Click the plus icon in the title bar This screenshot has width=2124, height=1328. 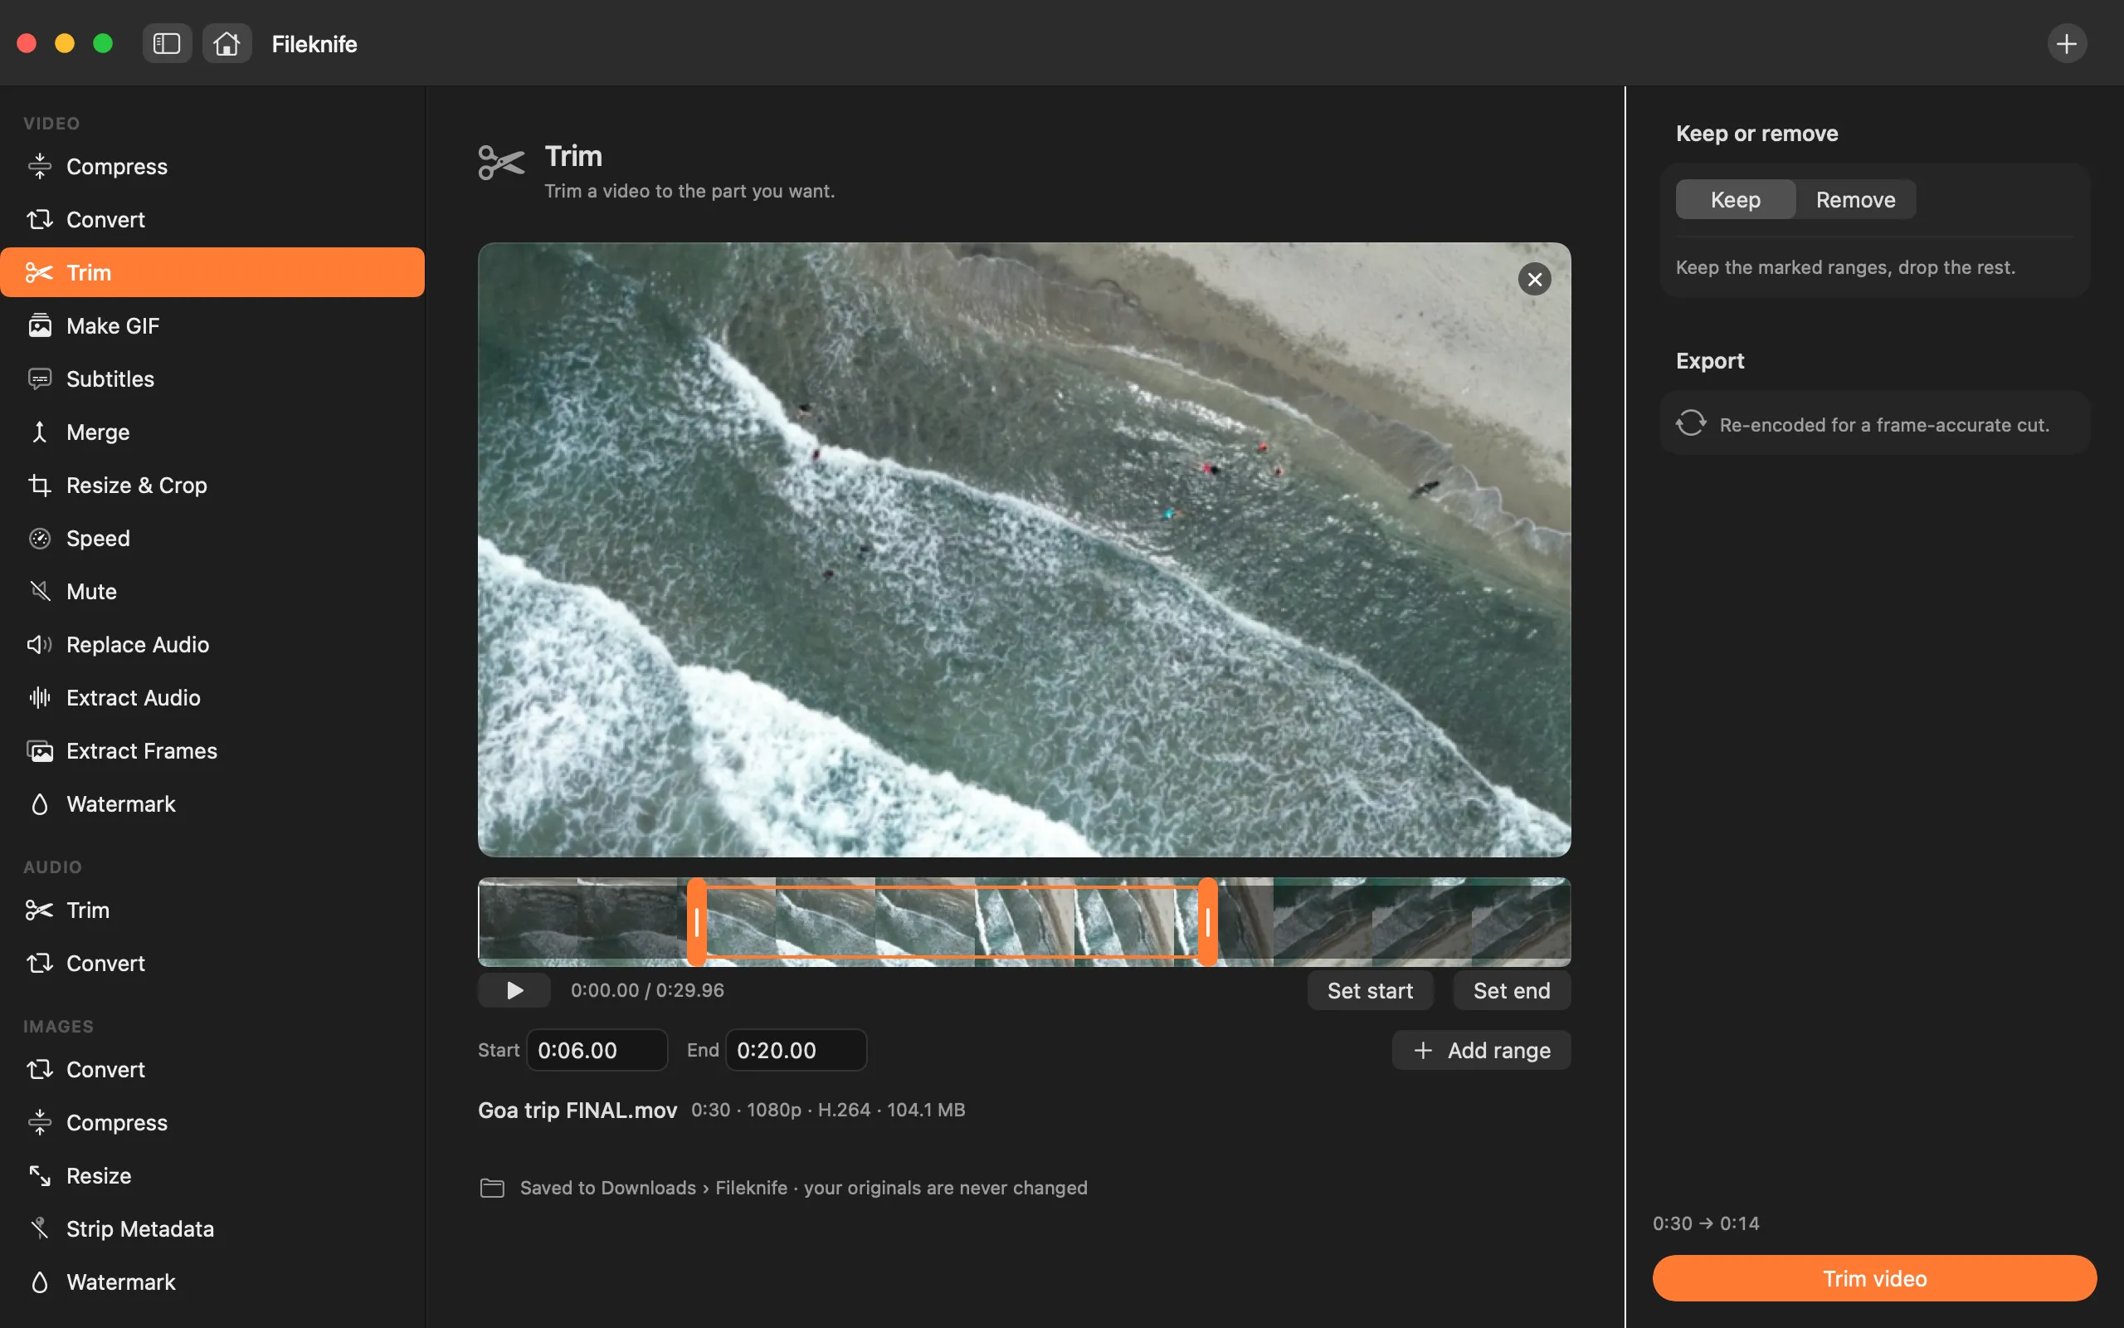pos(2066,43)
